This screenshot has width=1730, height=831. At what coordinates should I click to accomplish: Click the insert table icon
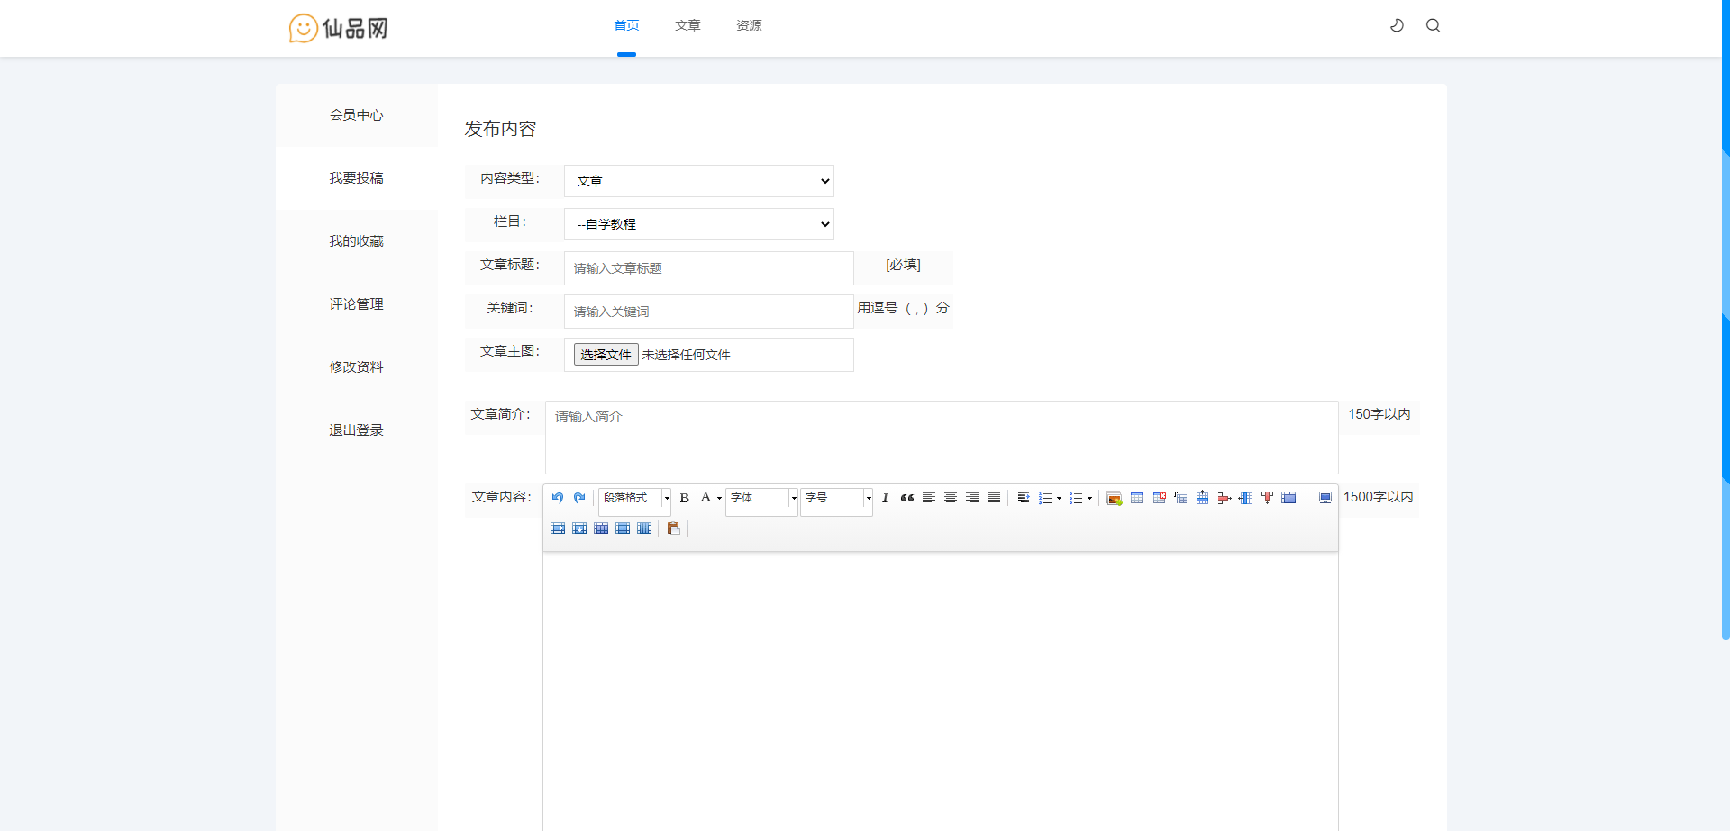[x=1136, y=498]
